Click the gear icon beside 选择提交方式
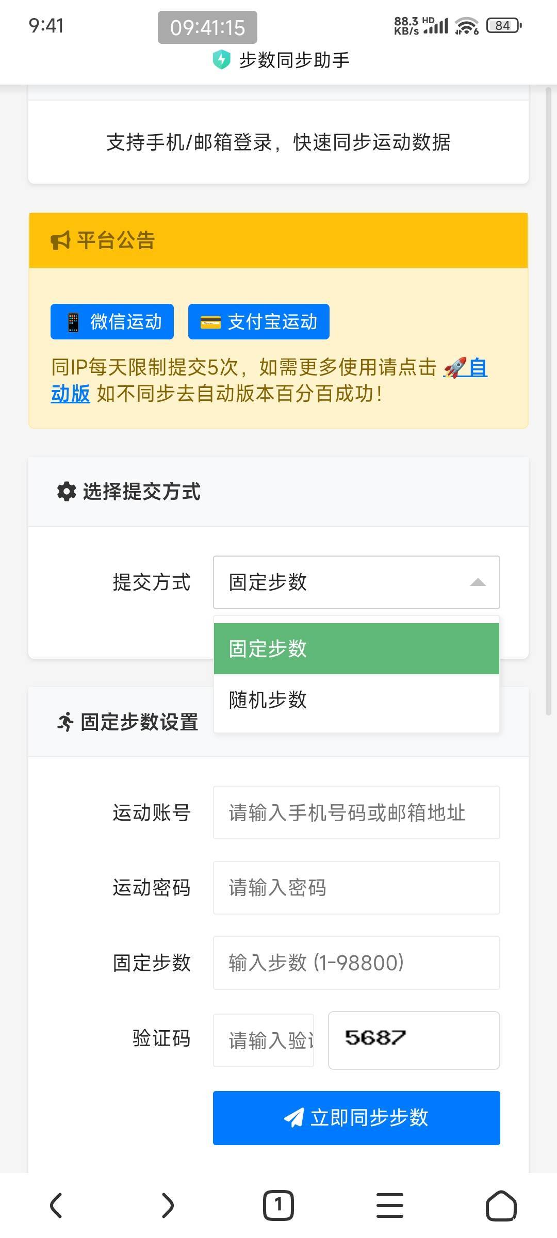 (67, 492)
